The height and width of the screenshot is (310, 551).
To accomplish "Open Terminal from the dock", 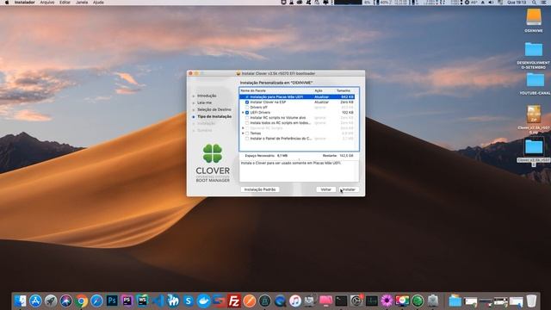I will pos(341,301).
